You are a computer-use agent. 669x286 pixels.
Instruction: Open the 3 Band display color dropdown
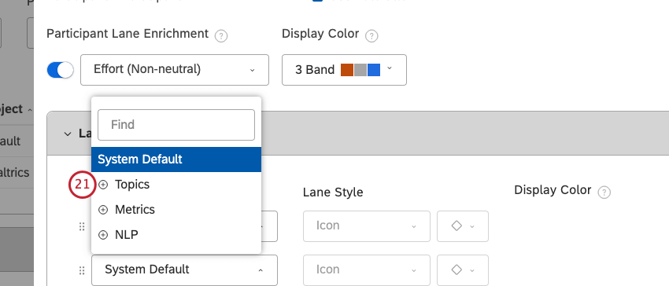click(x=344, y=70)
